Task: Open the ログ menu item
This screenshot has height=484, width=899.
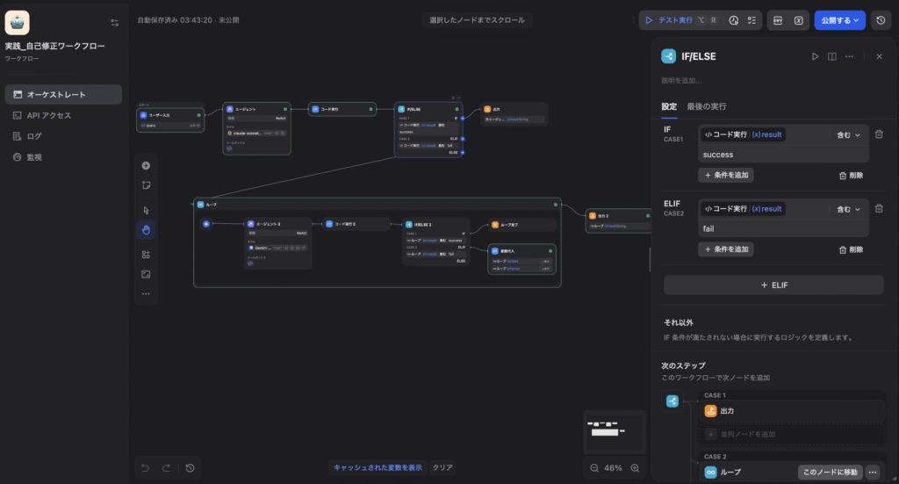Action: click(63, 136)
